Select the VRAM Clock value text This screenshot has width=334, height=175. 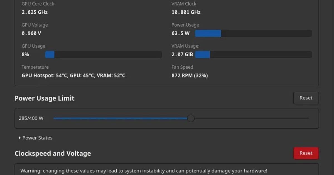point(186,12)
